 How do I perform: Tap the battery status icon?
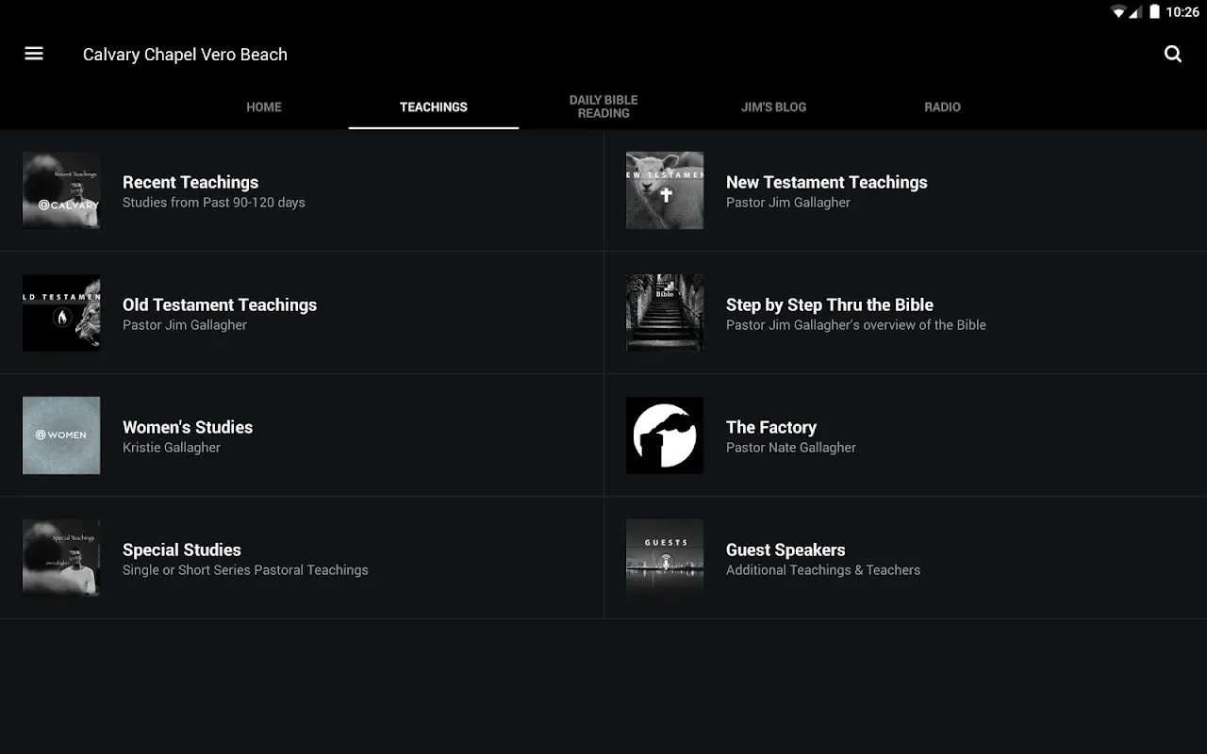(x=1154, y=12)
